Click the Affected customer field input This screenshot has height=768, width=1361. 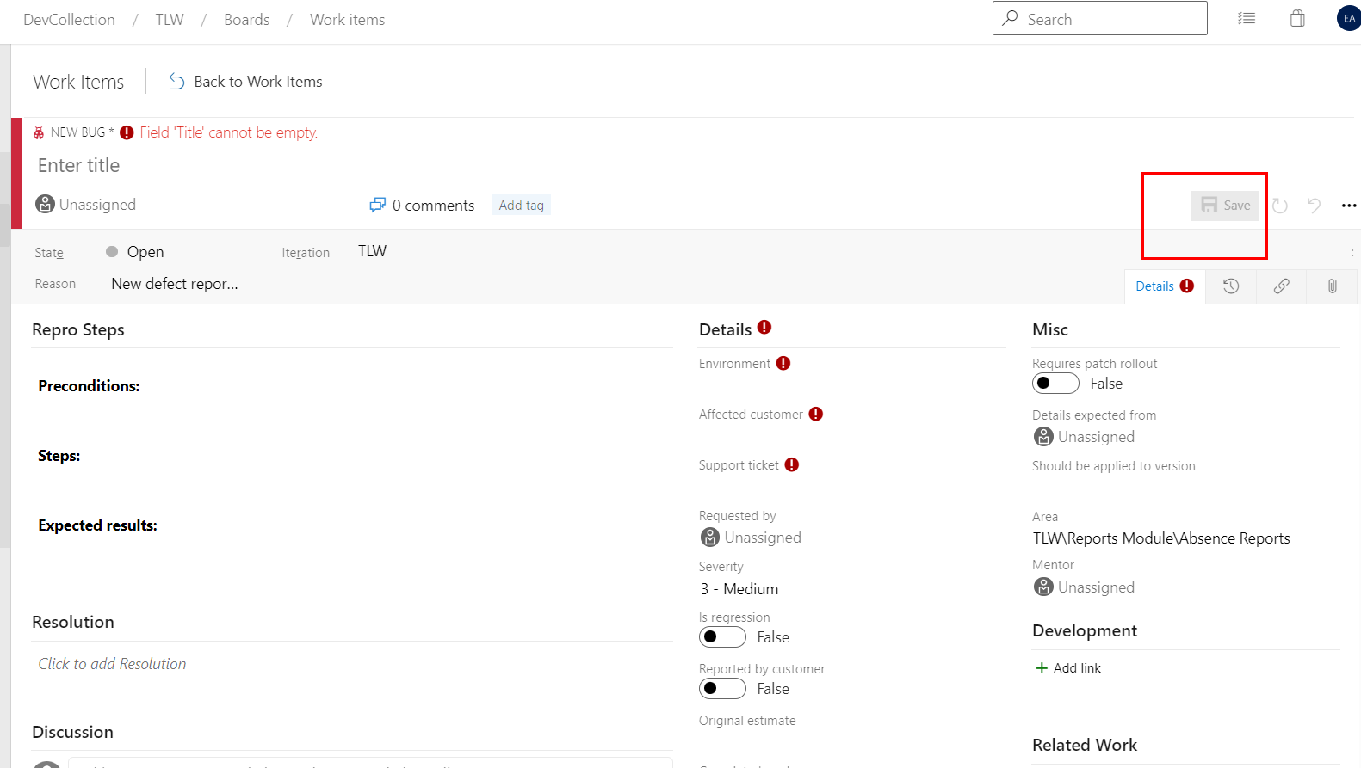pos(851,437)
